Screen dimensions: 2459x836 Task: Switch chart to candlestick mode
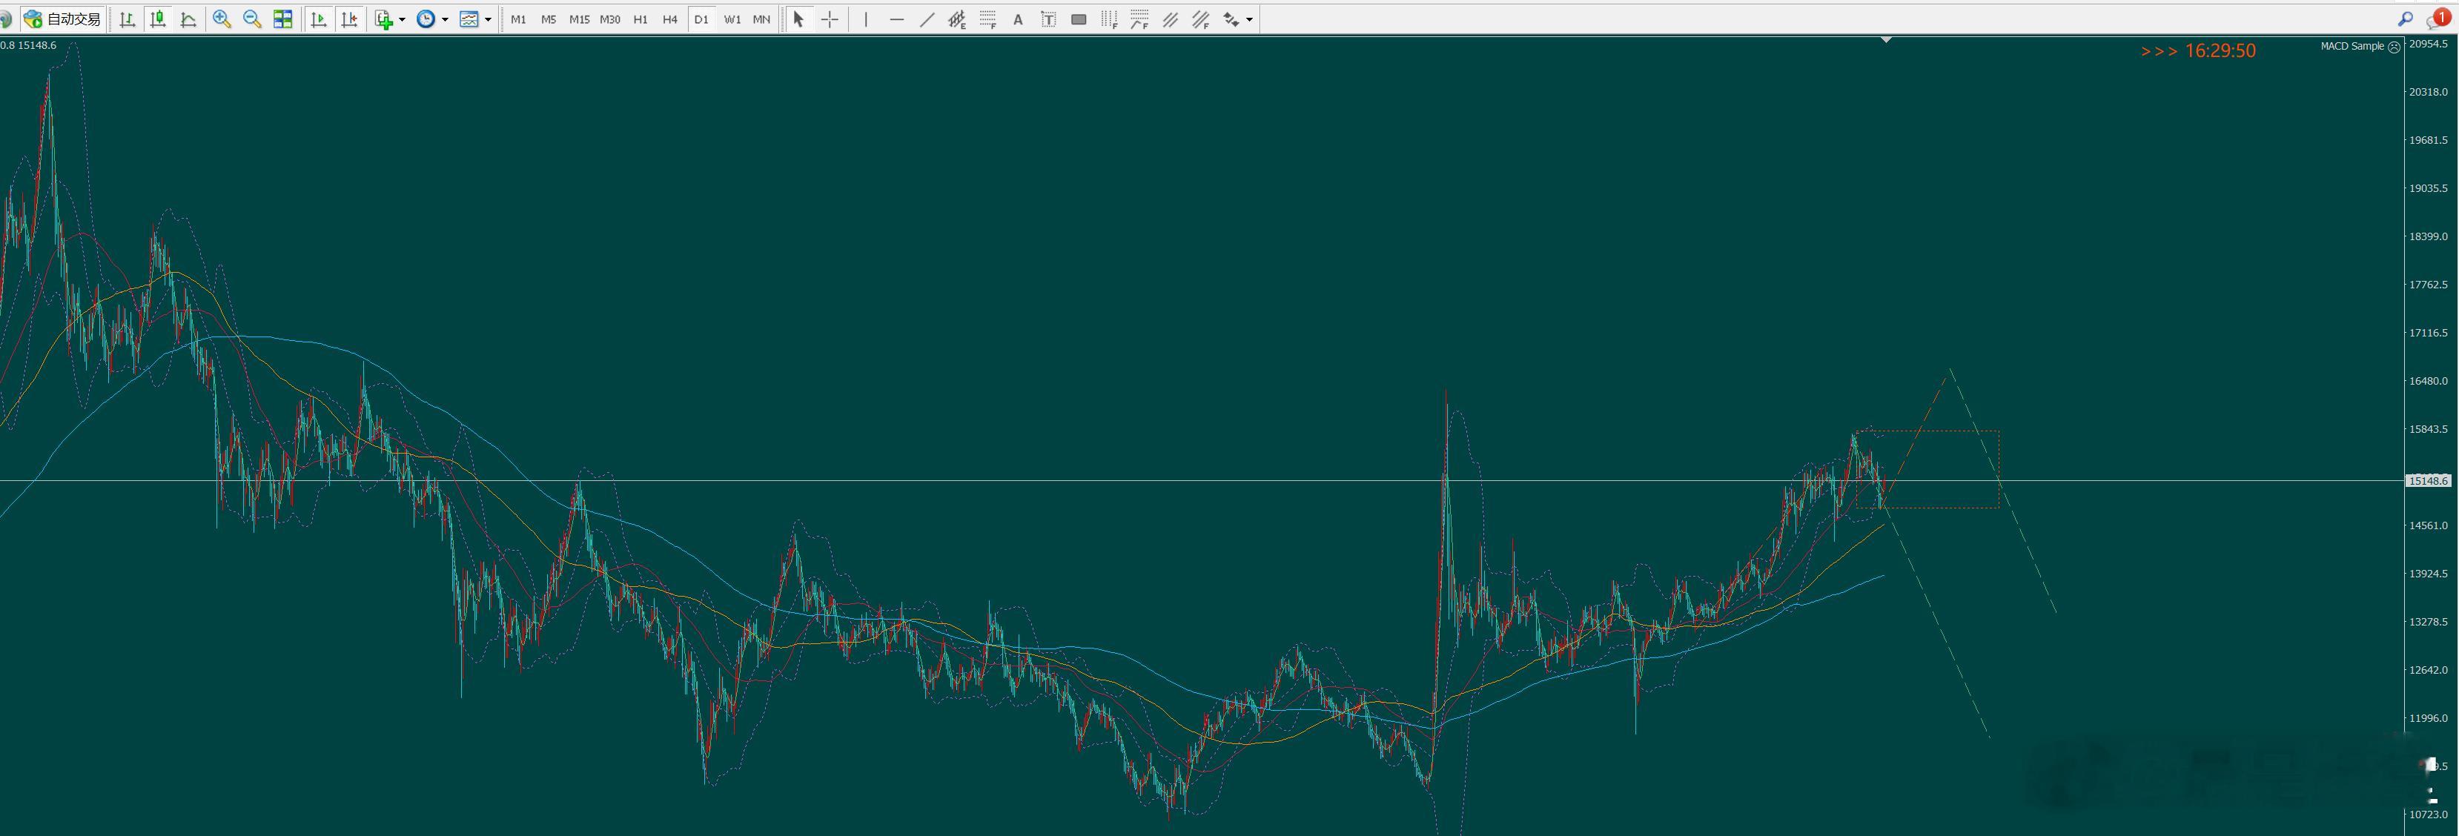coord(157,19)
